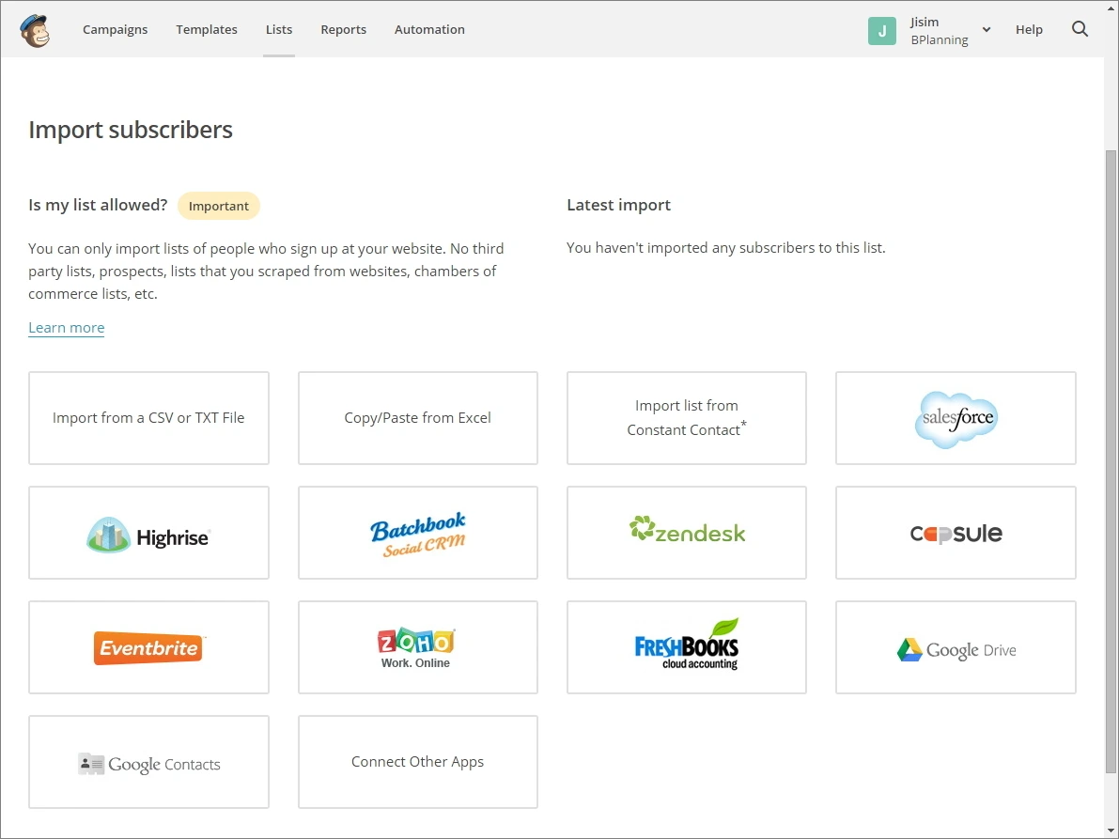Go to the Lists tab
The height and width of the screenshot is (839, 1119).
click(279, 29)
